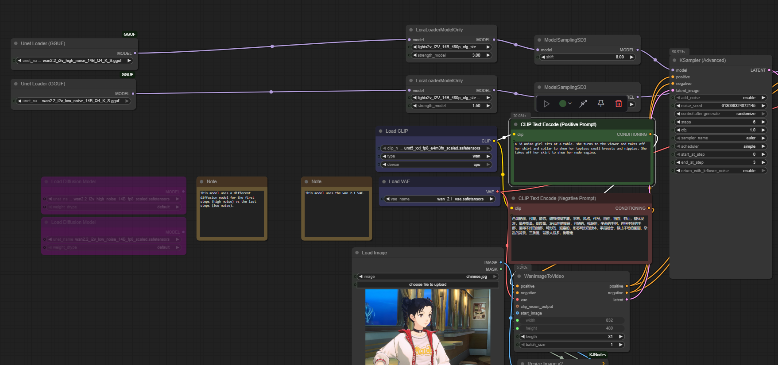This screenshot has height=365, width=778.
Task: Collapse the Positive Prompt CLIP Text Encode node
Action: tap(516, 124)
